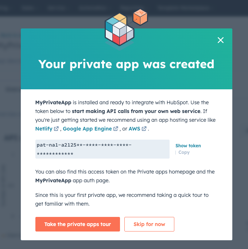
Task: Follow the AWS hosting link
Action: (134, 129)
